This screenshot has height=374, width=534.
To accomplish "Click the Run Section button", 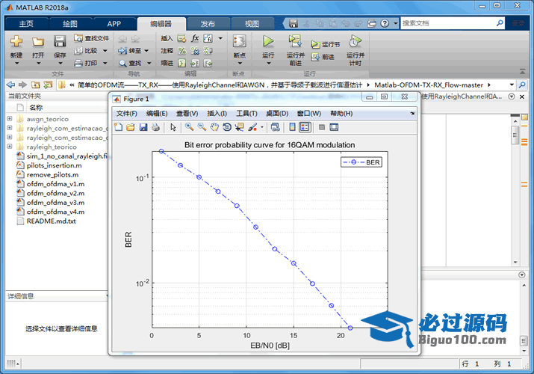I will point(325,44).
